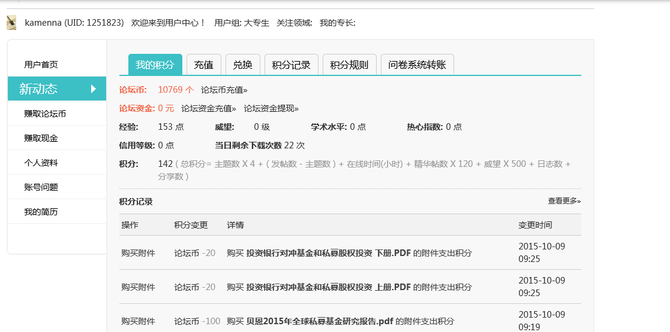Switch to the 兑换 tab
Screen dimensions: 670x332
pyautogui.click(x=243, y=65)
